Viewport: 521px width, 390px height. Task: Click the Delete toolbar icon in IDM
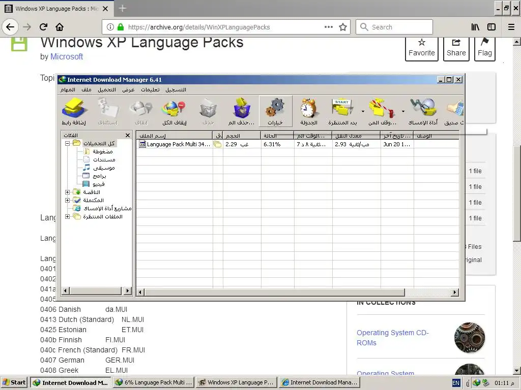[208, 112]
